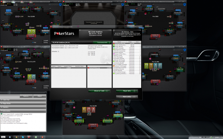Click the MarcoRPP seat on the Pot $3,000 table

coord(25,9)
